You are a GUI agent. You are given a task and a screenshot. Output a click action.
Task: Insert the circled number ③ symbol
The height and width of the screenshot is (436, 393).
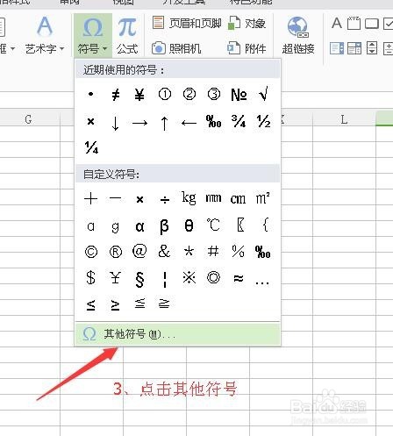(214, 95)
